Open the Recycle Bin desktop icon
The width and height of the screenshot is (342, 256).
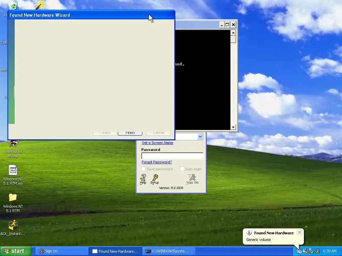(13, 5)
